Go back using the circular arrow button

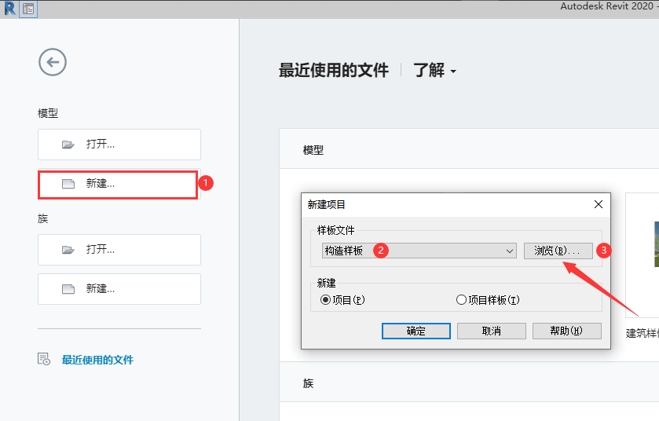click(x=53, y=62)
